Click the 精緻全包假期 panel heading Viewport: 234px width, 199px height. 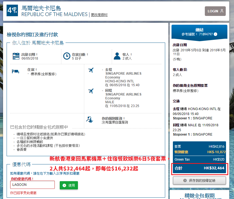tap(200, 196)
